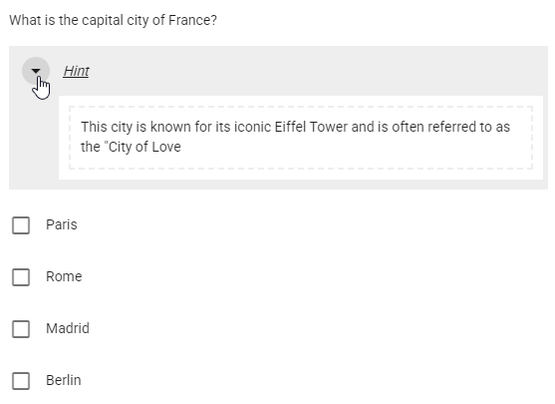
Task: Select the Madrid answer label text
Action: (x=68, y=328)
